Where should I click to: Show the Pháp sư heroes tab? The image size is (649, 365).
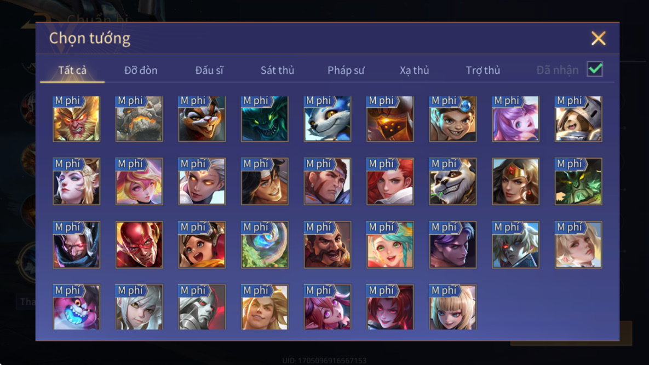click(346, 70)
